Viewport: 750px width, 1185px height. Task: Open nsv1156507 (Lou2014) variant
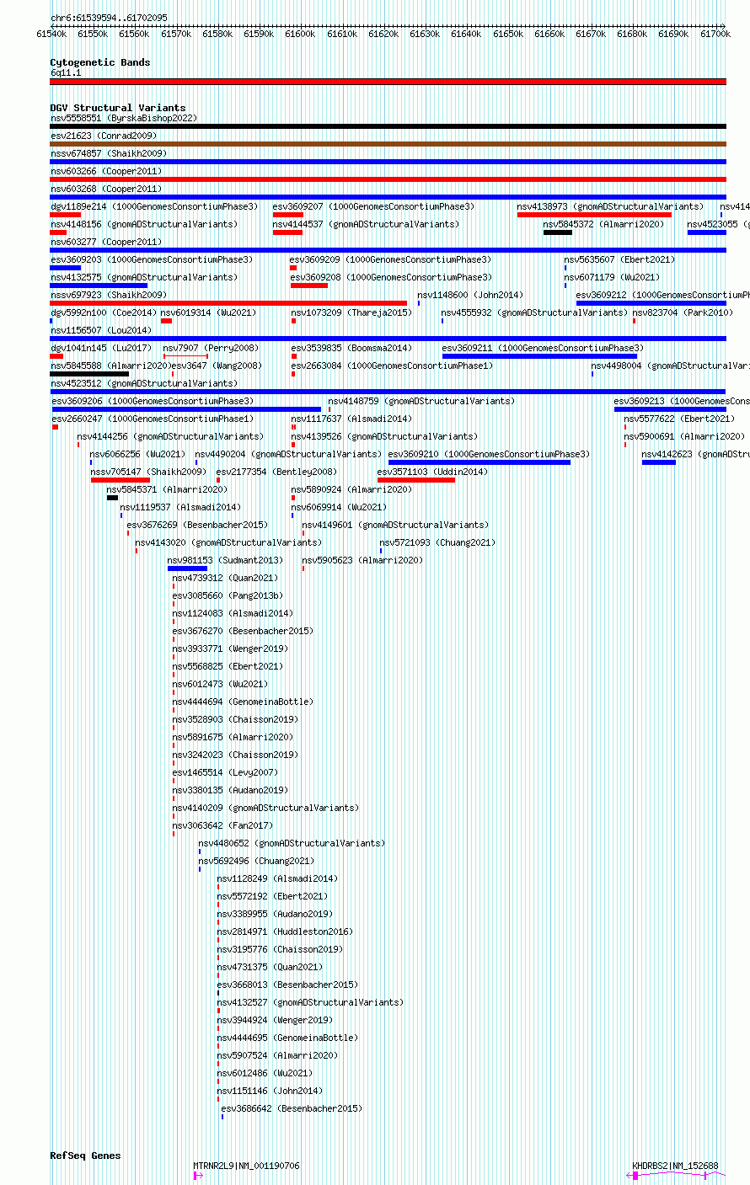pyautogui.click(x=101, y=330)
